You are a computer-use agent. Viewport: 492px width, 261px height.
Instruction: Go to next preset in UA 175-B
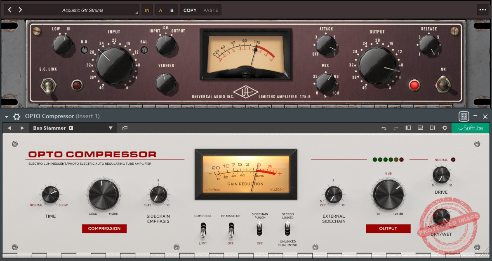click(x=20, y=10)
